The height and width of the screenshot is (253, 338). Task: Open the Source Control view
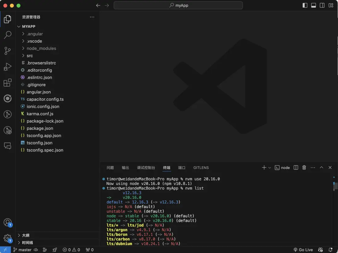[8, 51]
